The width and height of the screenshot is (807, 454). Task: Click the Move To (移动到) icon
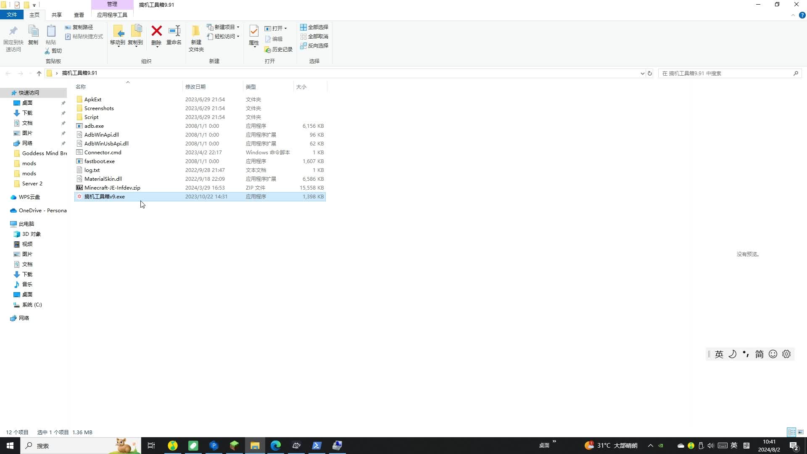click(117, 32)
